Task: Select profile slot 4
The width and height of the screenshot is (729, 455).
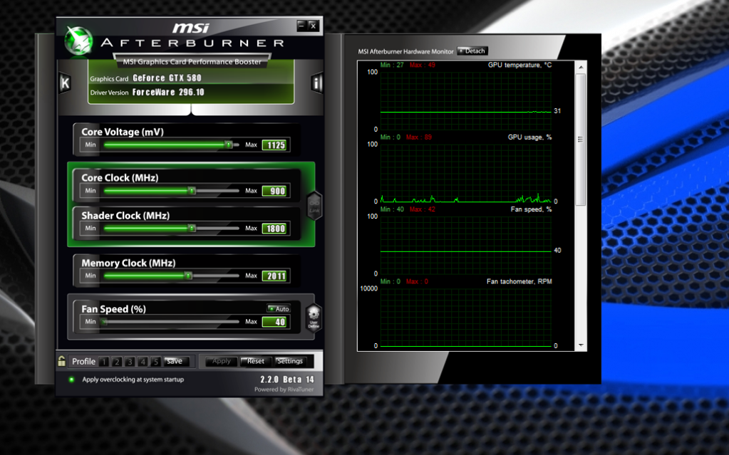Action: pos(143,362)
